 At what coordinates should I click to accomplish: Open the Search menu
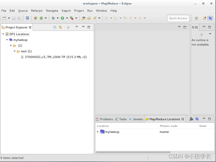pos(66,11)
